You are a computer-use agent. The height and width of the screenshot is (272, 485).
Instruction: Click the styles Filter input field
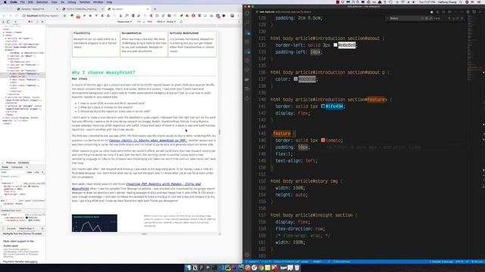coord(14,172)
